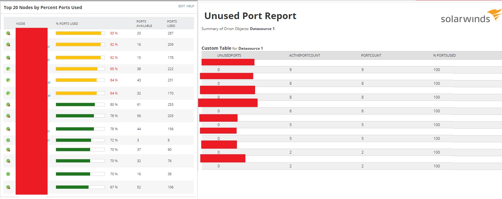Click the status icon of the node with 38 ports used

[8, 174]
